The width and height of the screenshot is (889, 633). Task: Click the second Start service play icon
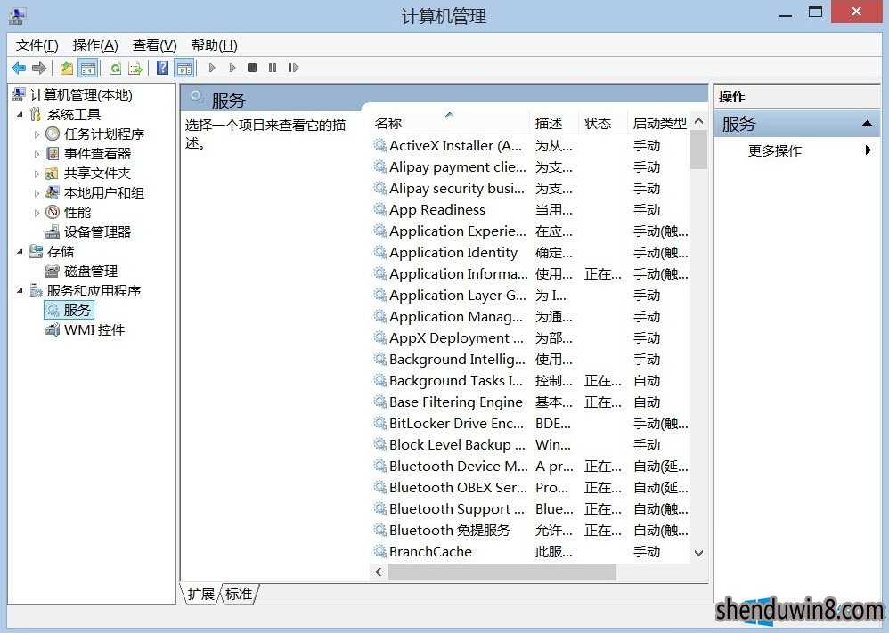coord(232,68)
